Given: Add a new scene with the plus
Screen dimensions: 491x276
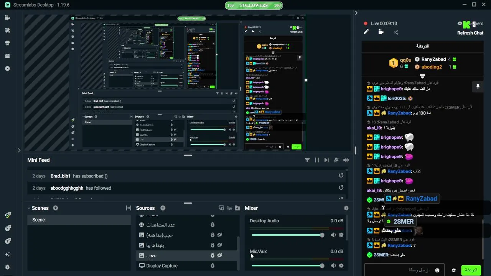Looking at the screenshot, I should coord(56,208).
